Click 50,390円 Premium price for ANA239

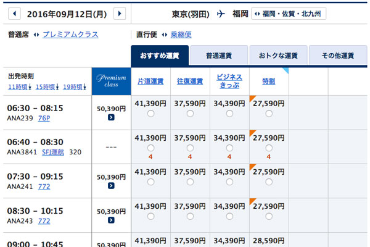coord(112,109)
